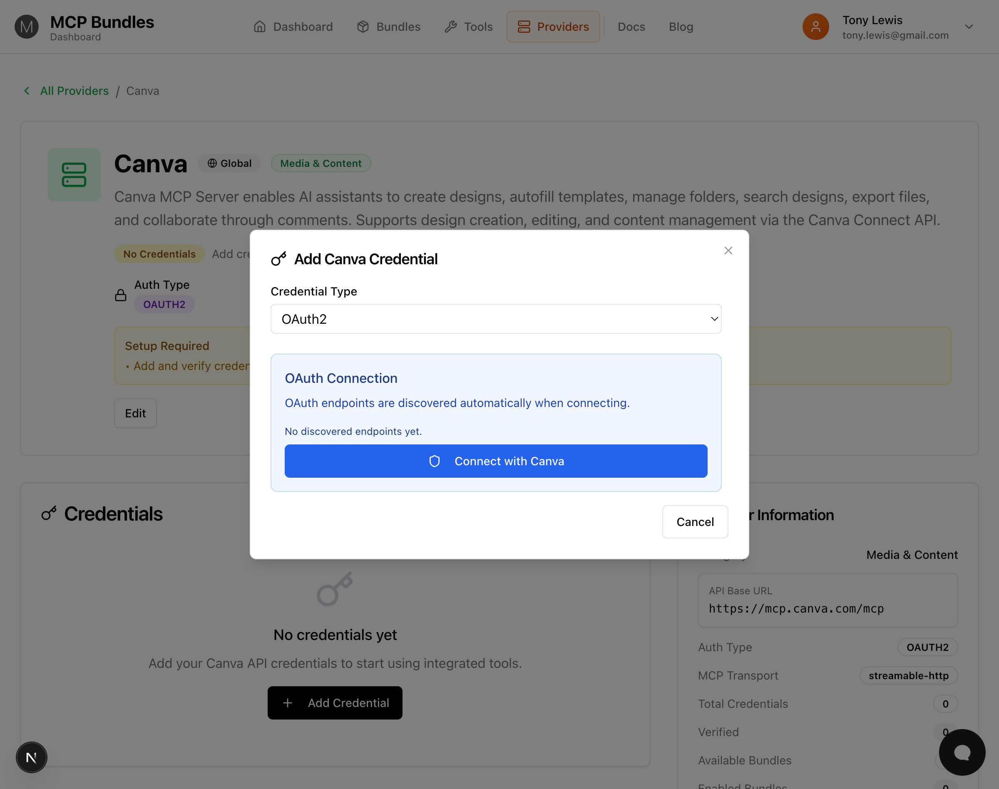The image size is (999, 789).
Task: Click the orange user avatar icon
Action: [815, 27]
